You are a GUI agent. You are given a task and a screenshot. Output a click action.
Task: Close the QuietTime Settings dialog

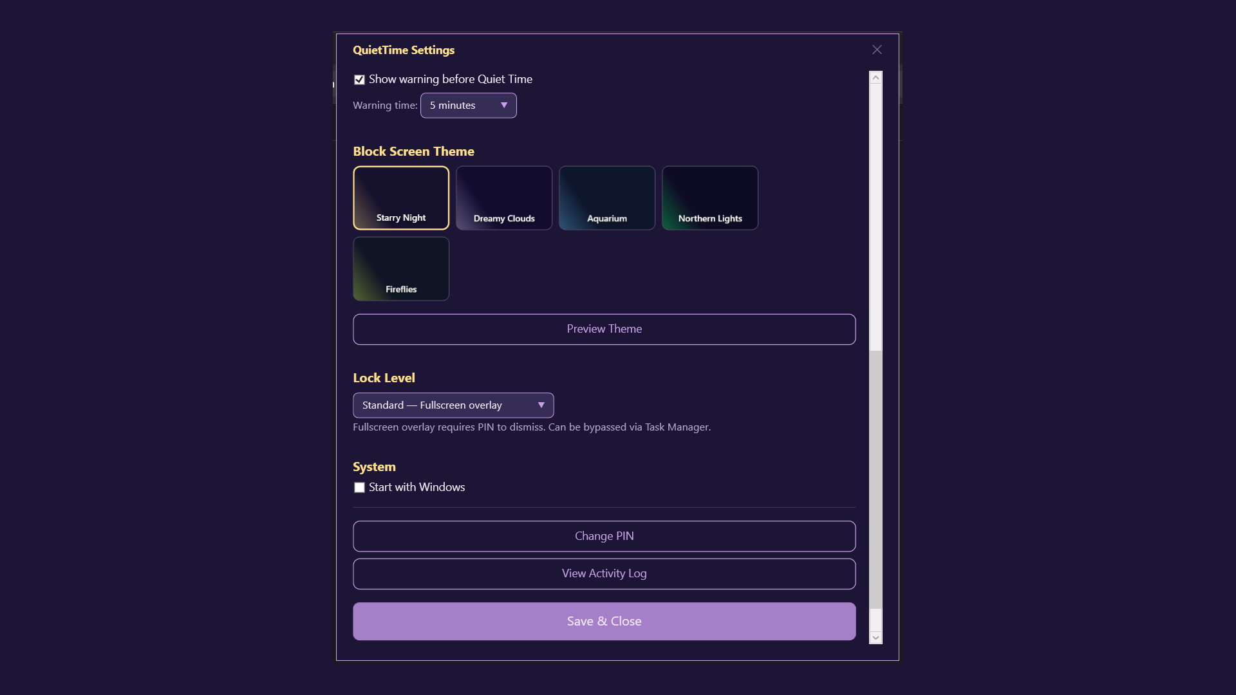(877, 50)
